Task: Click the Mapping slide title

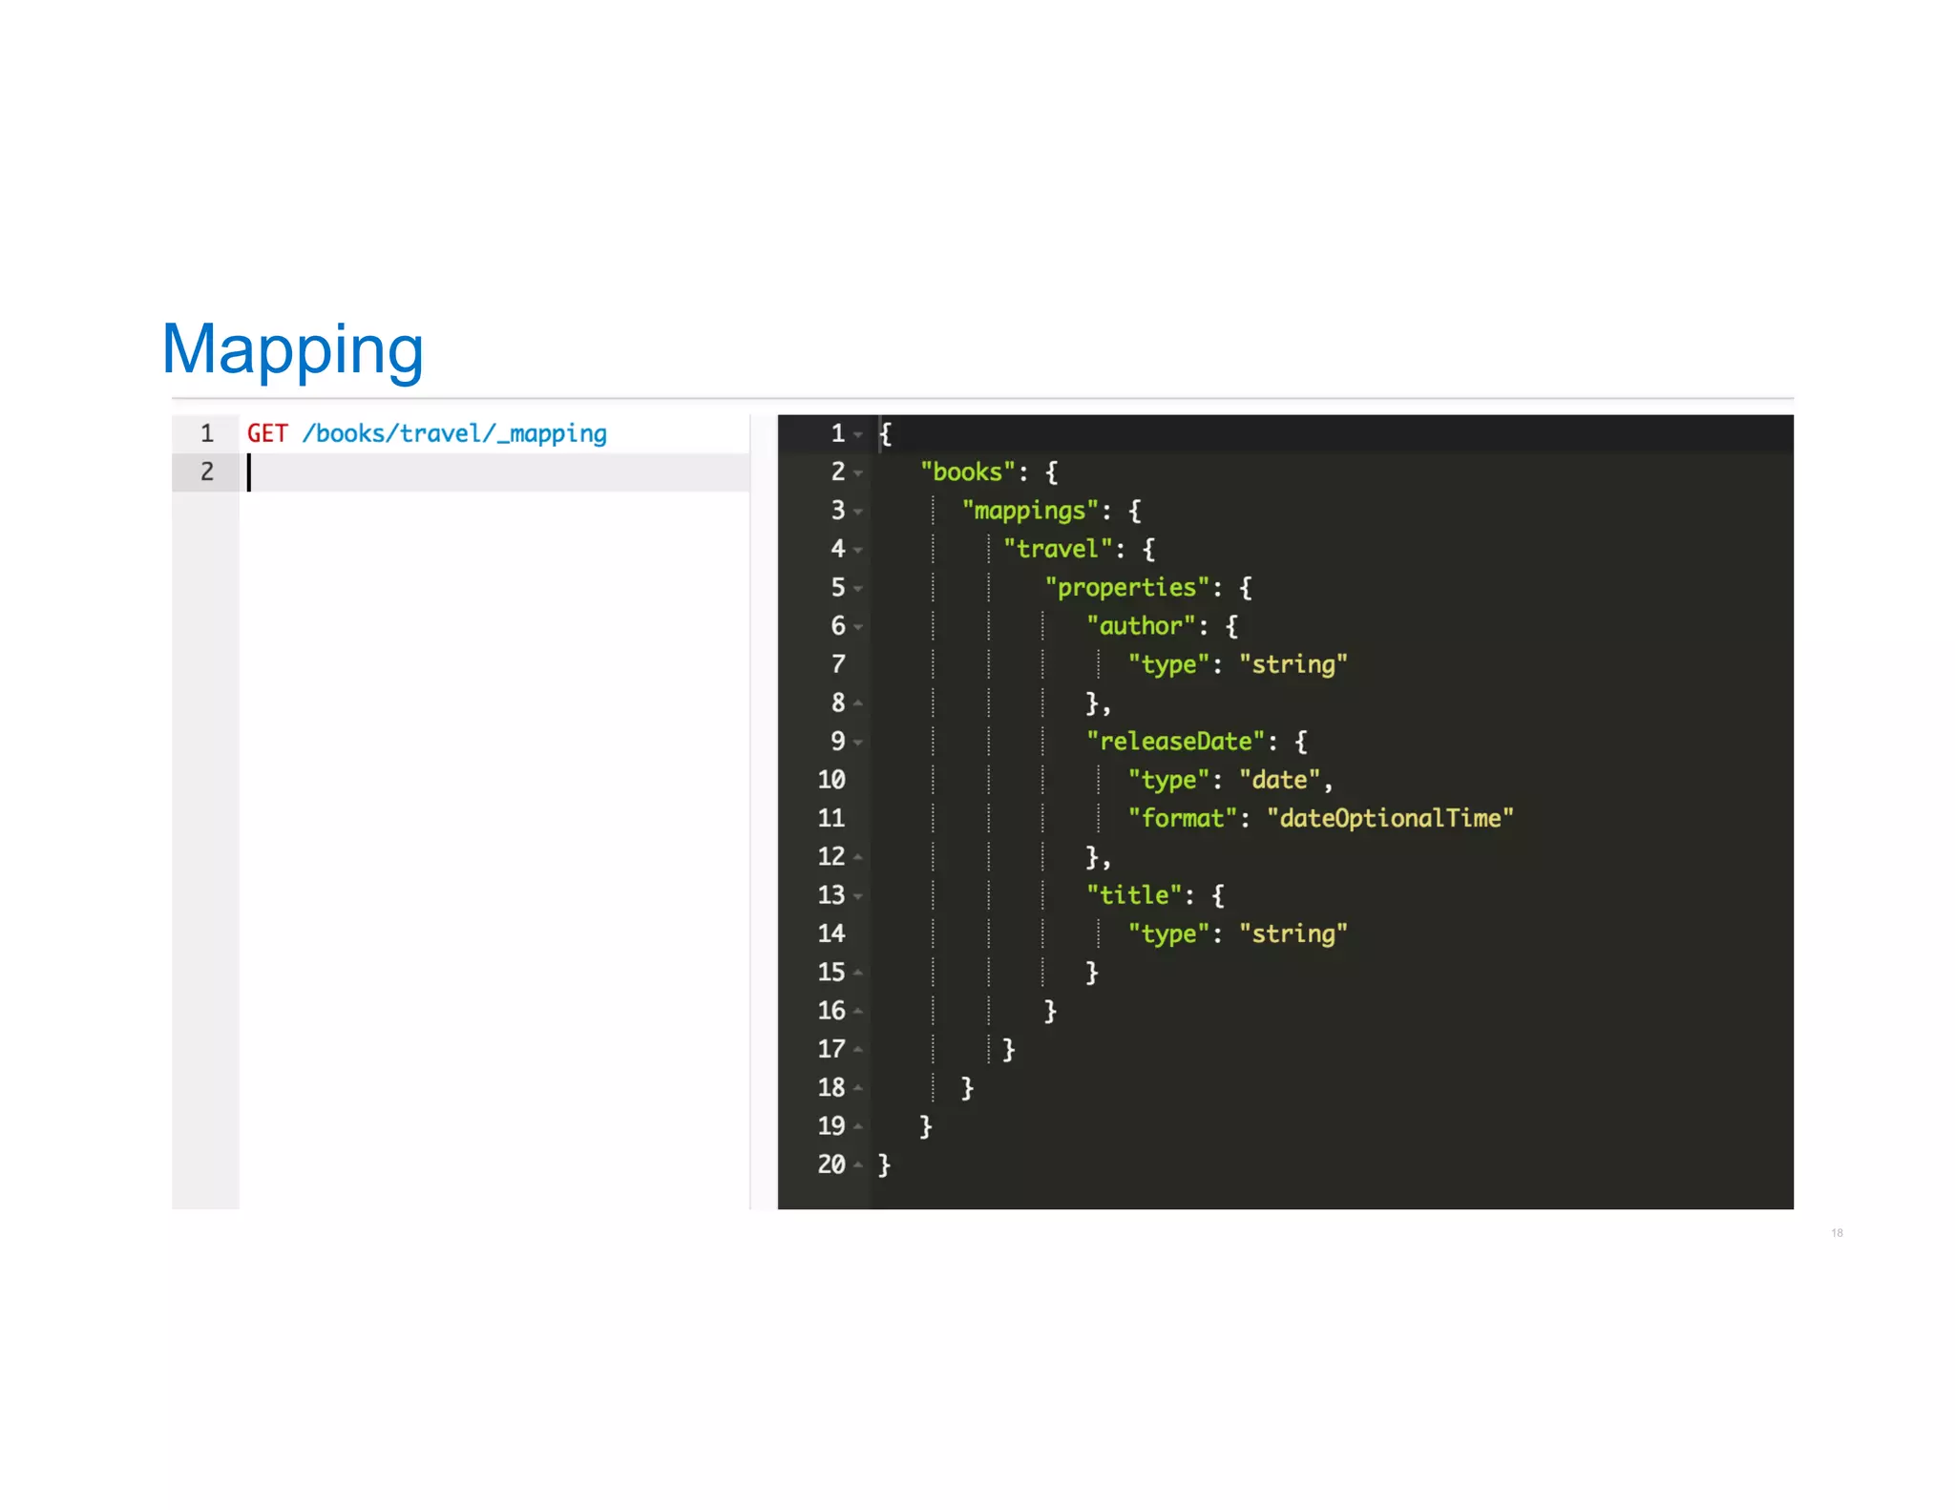Action: coord(292,349)
